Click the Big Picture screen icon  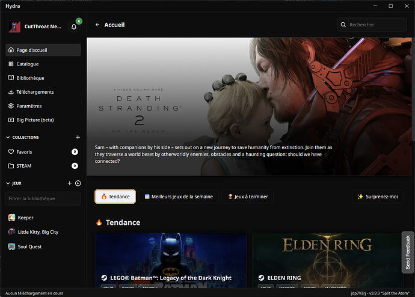click(11, 120)
